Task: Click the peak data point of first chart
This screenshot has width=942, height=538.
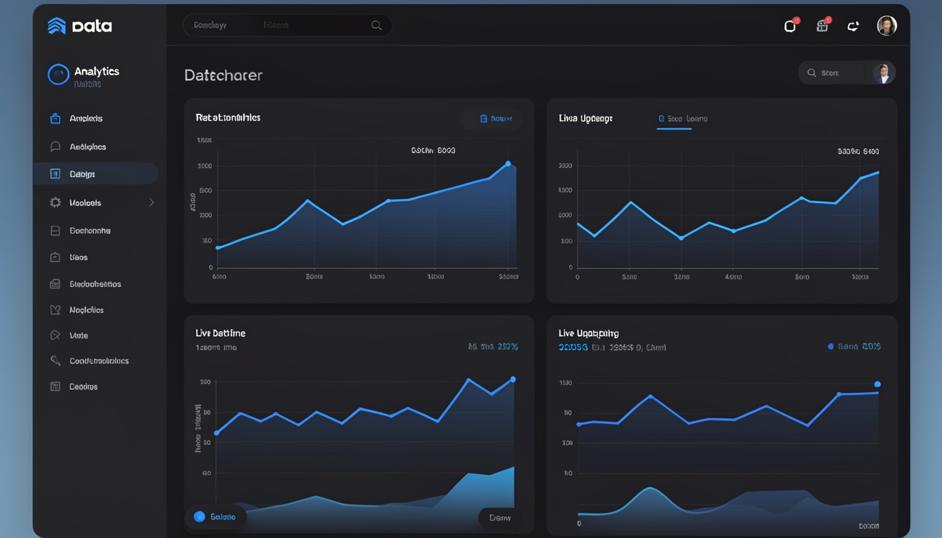Action: click(x=508, y=164)
